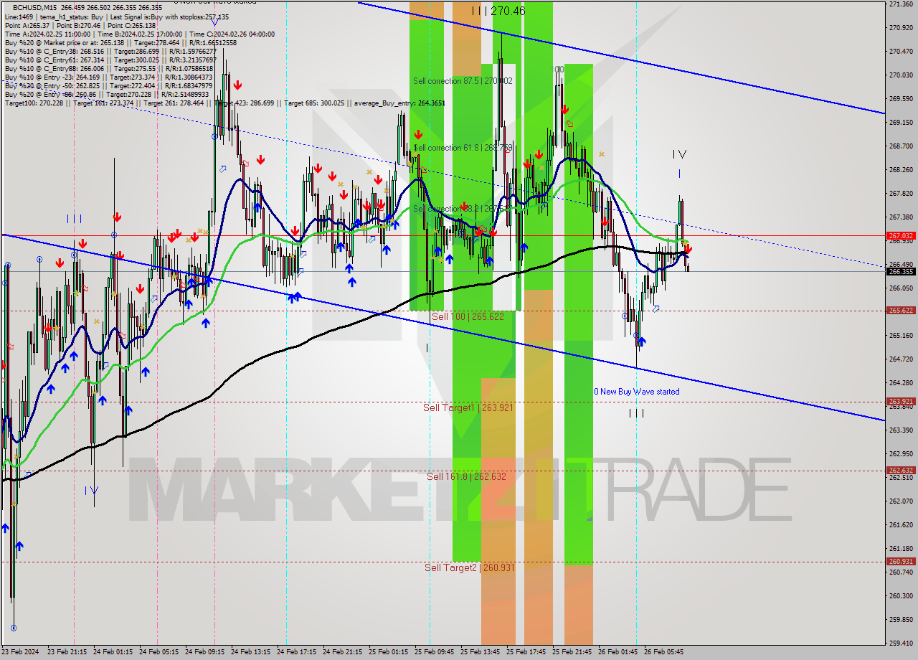Click the '24 Feb 13:15' time axis label
Image resolution: width=918 pixels, height=660 pixels.
[x=250, y=652]
